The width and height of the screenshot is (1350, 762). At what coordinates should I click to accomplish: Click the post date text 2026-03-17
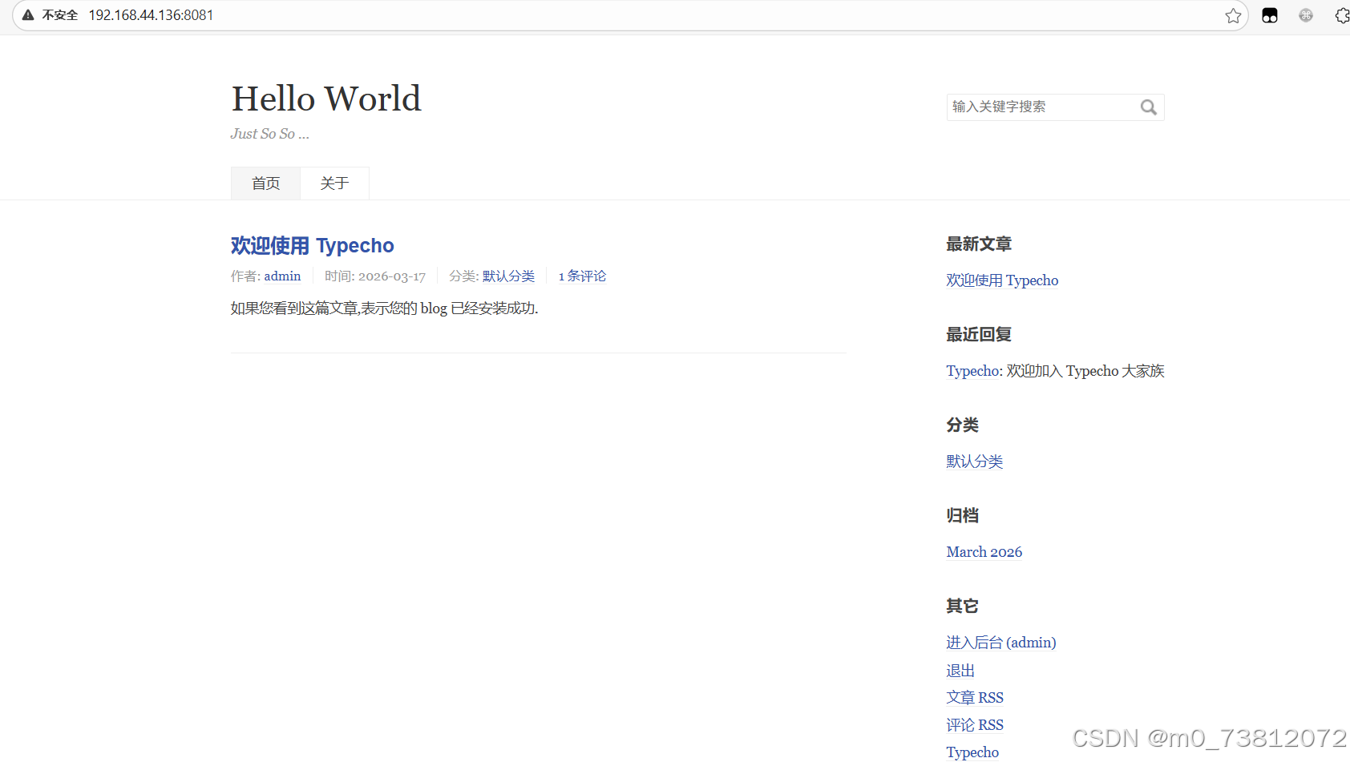click(391, 276)
